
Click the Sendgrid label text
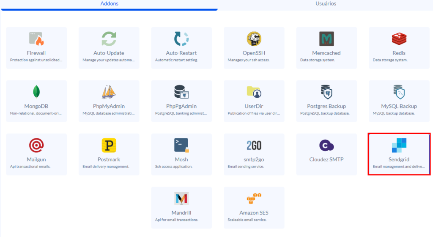(399, 160)
